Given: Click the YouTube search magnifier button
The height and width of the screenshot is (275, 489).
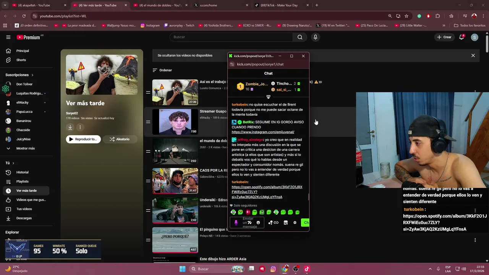Looking at the screenshot, I should pos(300,37).
